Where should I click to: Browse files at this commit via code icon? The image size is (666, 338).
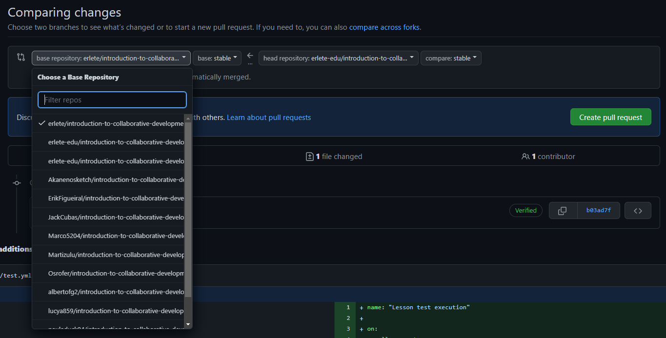(638, 210)
